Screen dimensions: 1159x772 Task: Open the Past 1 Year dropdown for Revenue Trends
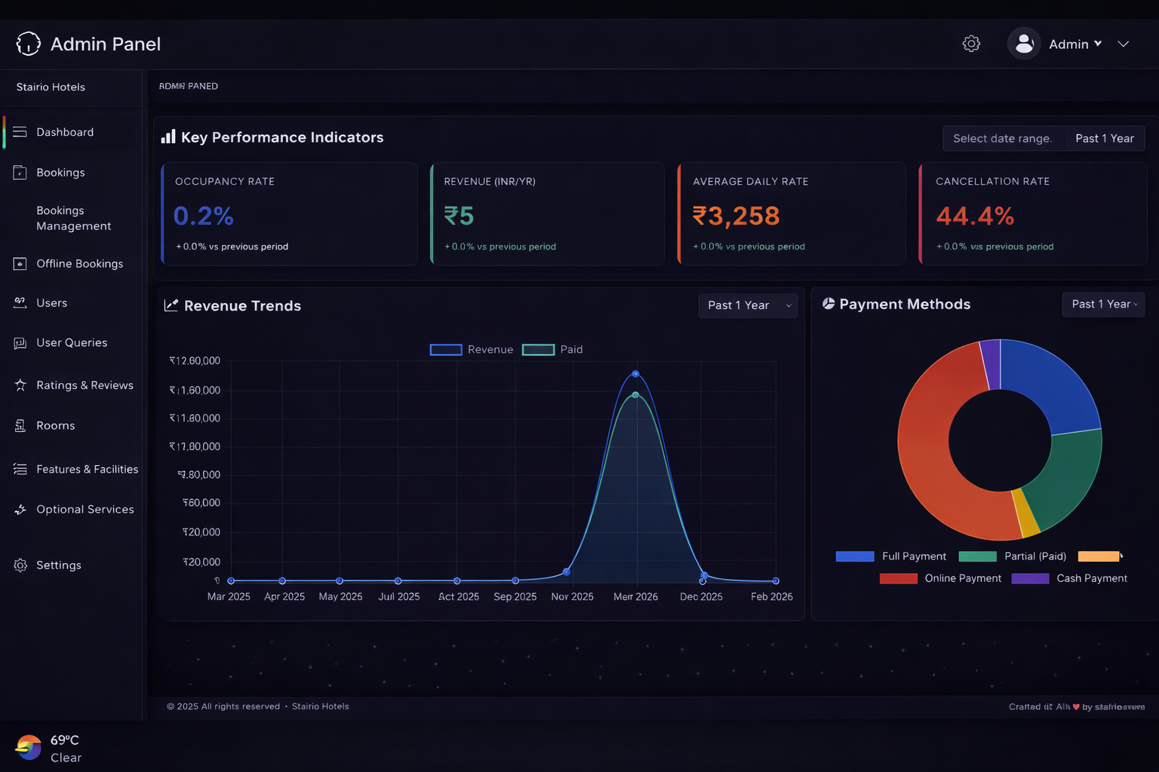(748, 305)
